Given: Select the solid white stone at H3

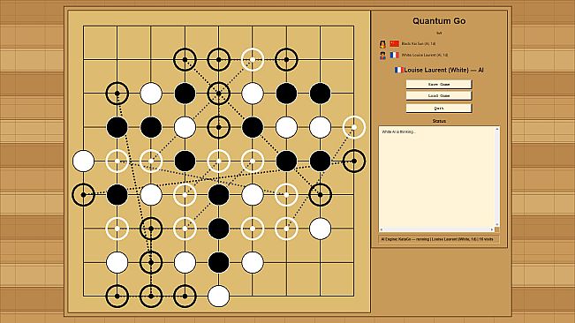Looking at the screenshot, I should [320, 229].
